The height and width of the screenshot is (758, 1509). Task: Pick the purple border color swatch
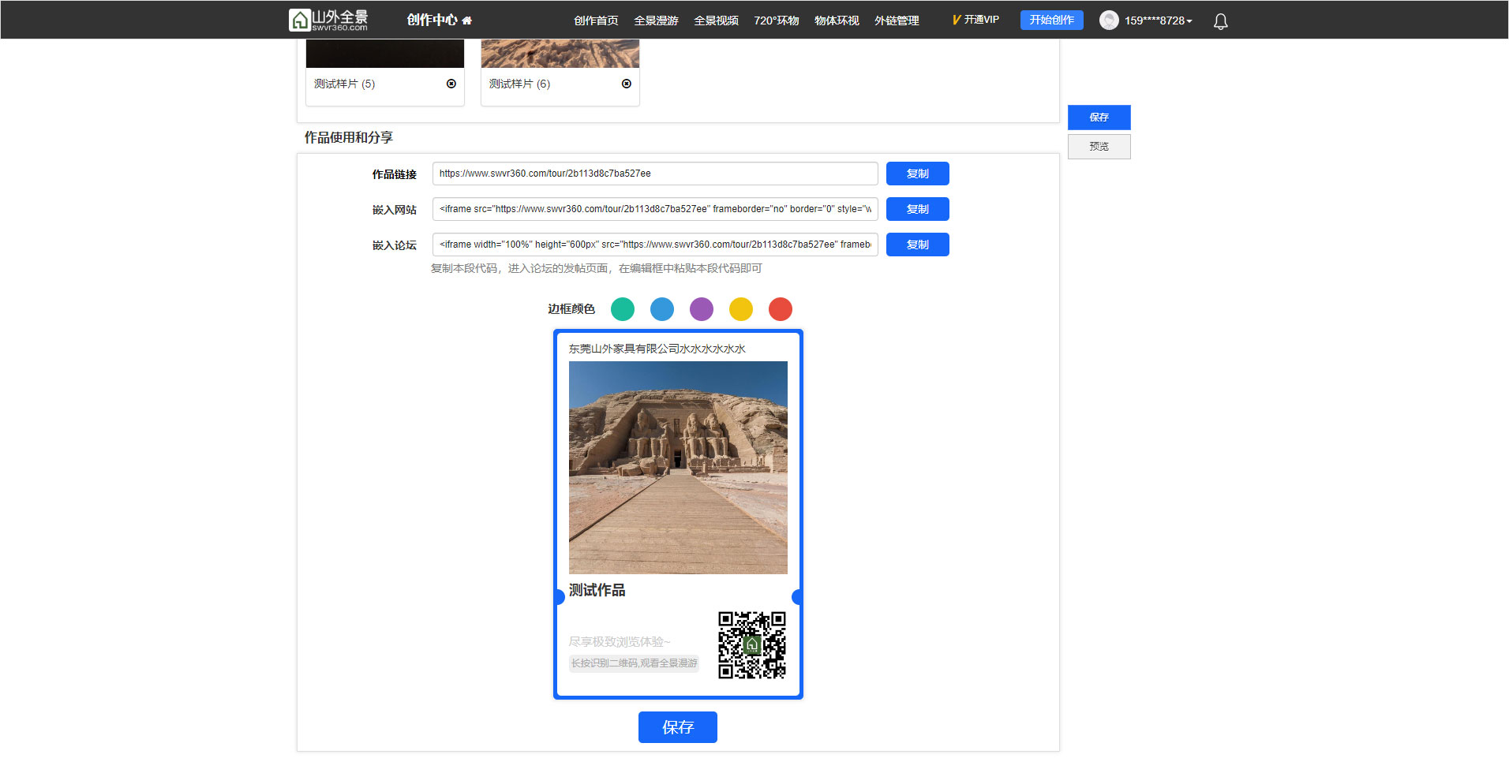pos(702,309)
